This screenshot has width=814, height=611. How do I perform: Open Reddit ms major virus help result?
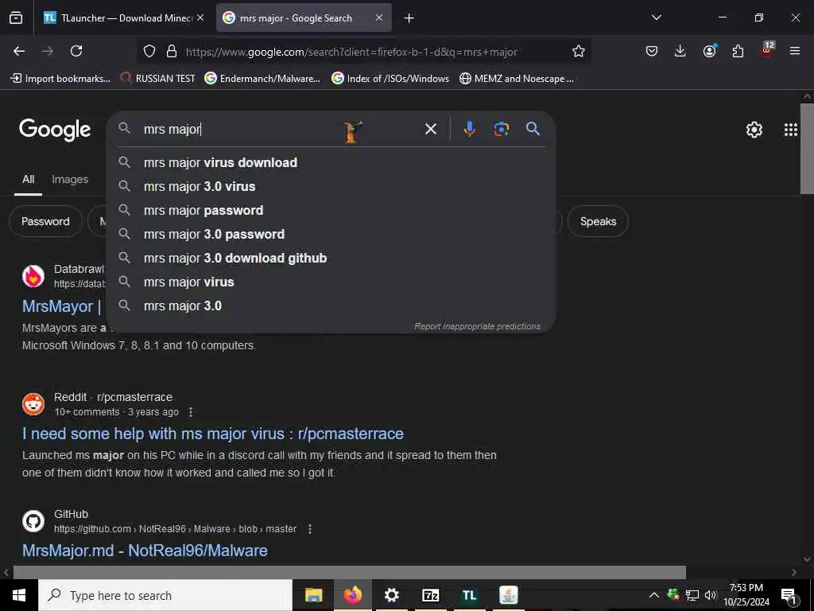(213, 434)
